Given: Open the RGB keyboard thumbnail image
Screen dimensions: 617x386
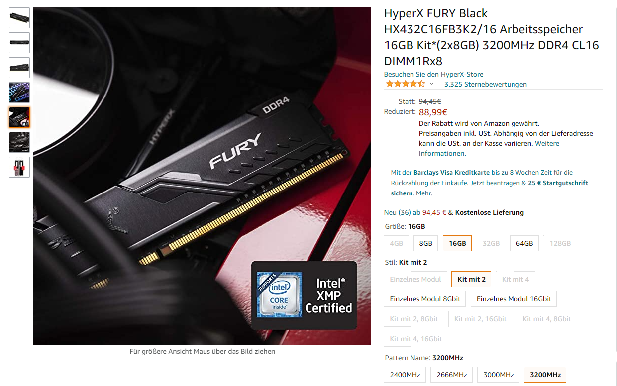Looking at the screenshot, I should coord(19,93).
